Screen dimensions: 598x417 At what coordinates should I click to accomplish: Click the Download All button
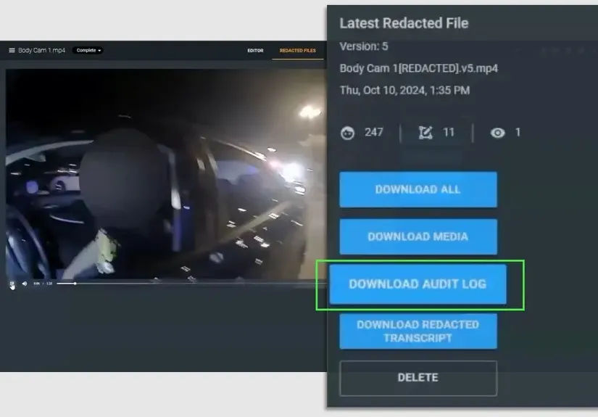[x=418, y=189]
